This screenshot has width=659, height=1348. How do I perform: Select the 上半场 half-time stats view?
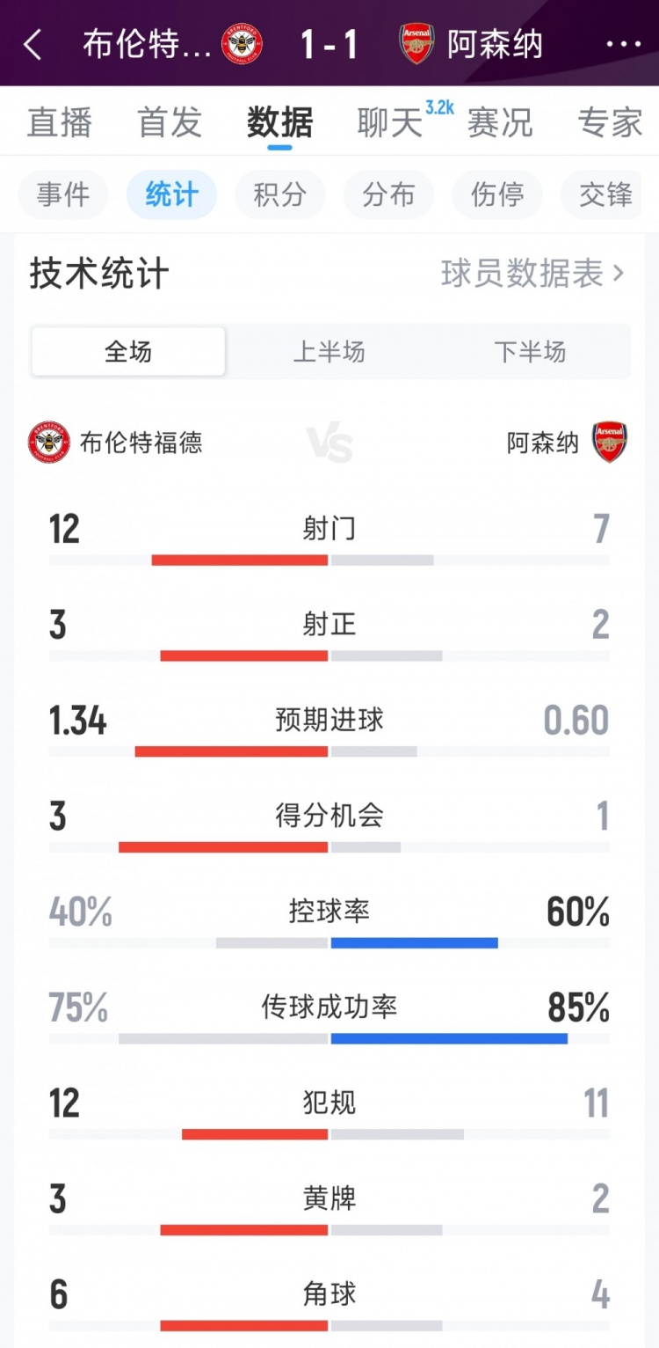(329, 351)
